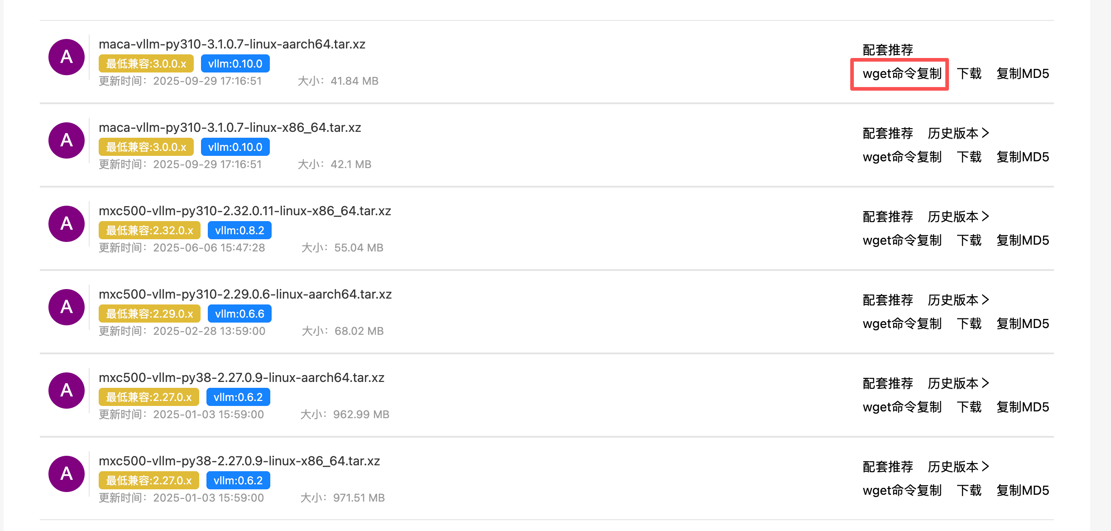Click the avatar icon beside mxc500-vllm-py310-2.32.0.11
The image size is (1111, 531).
coord(67,224)
